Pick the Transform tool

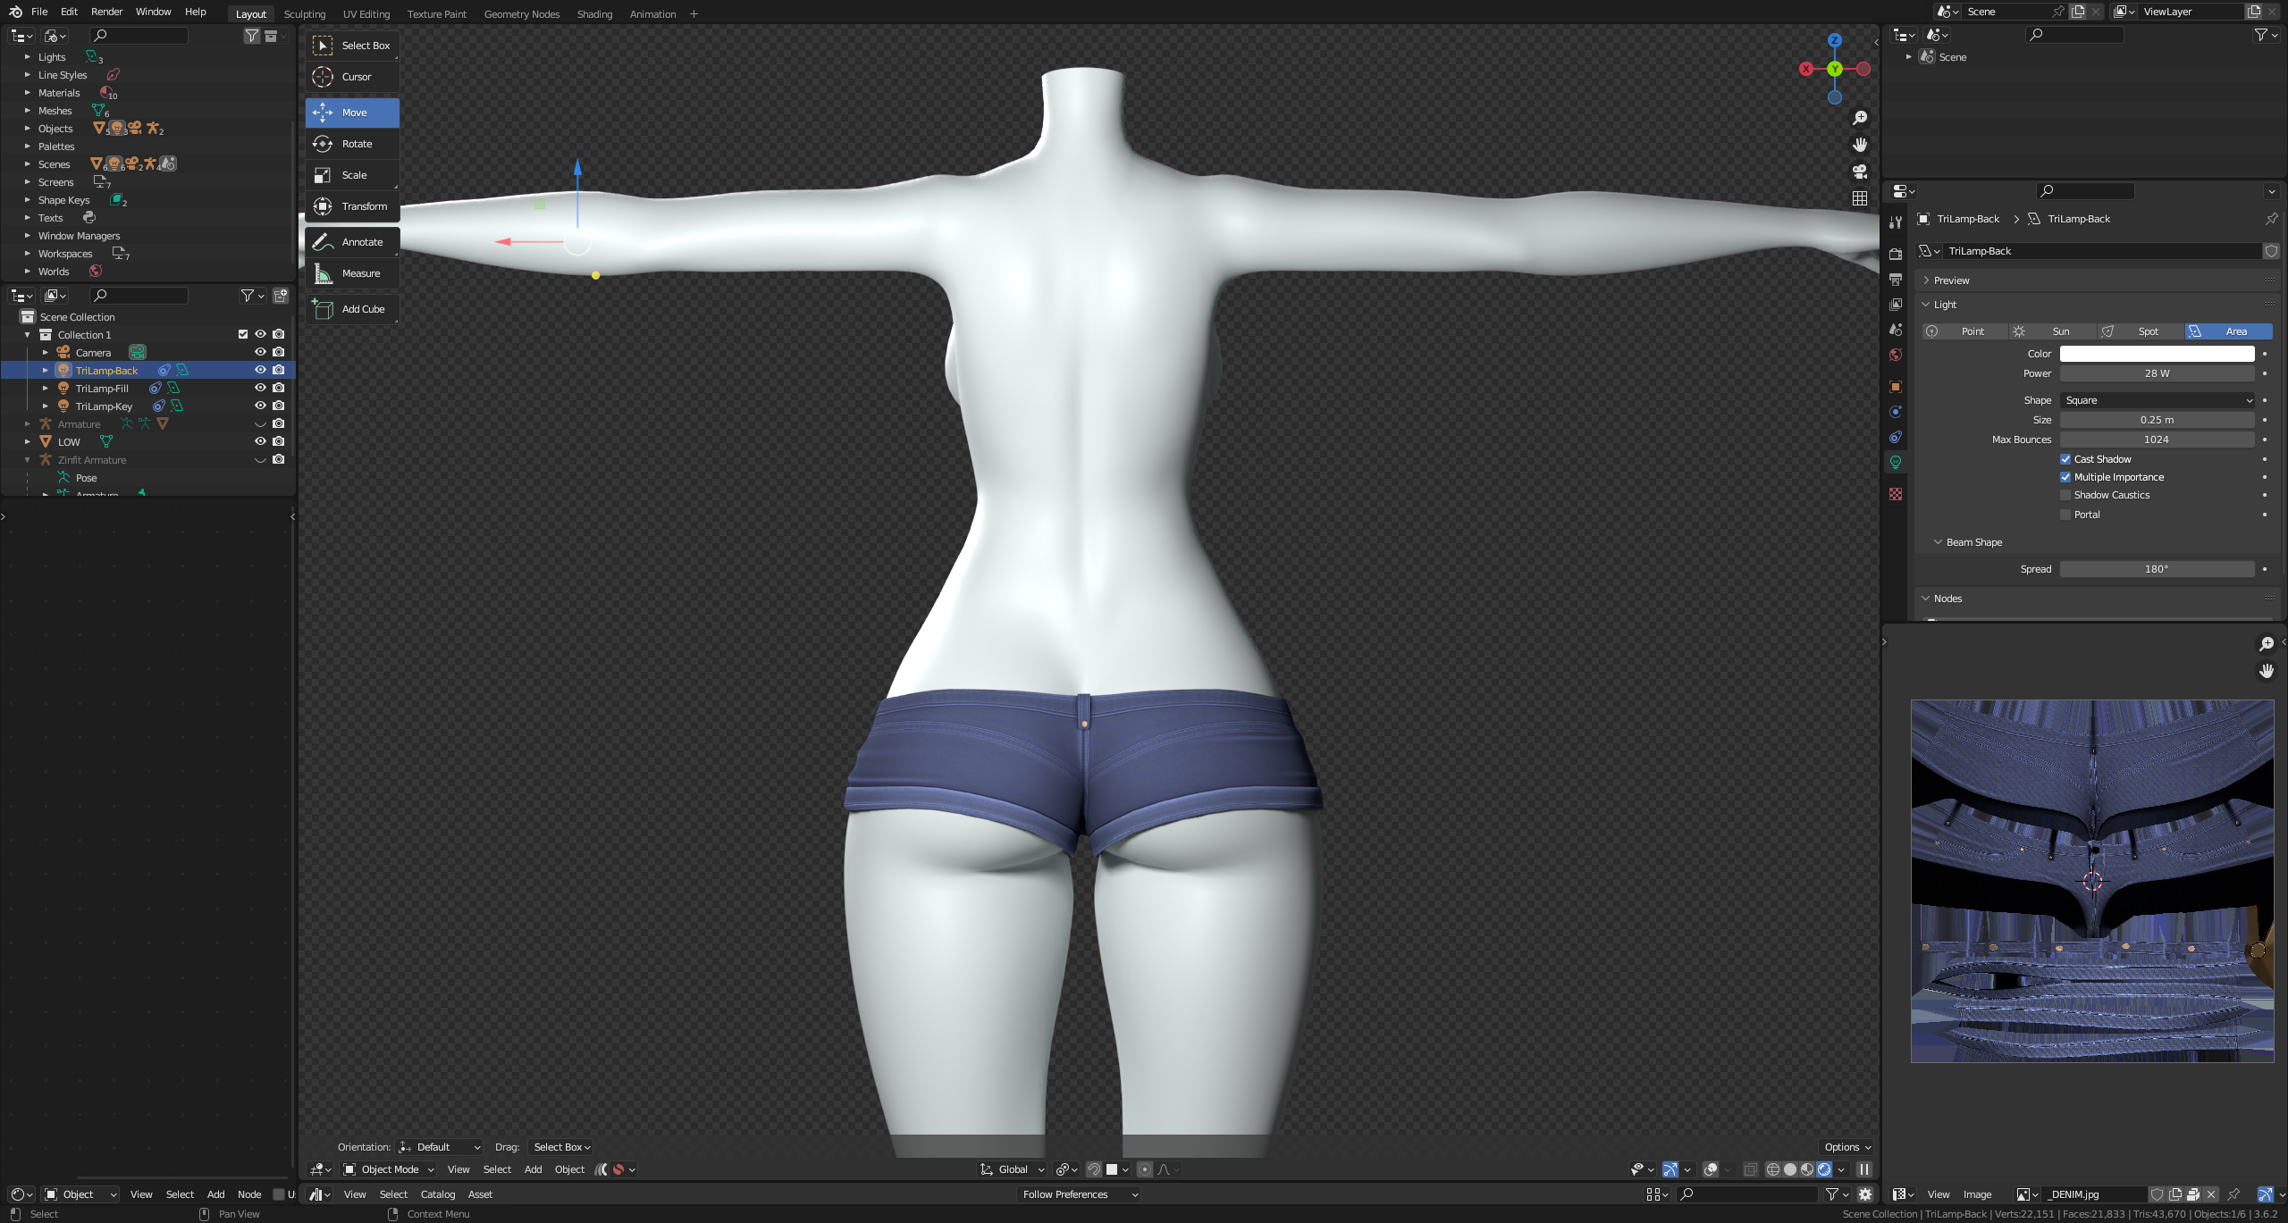(x=352, y=206)
